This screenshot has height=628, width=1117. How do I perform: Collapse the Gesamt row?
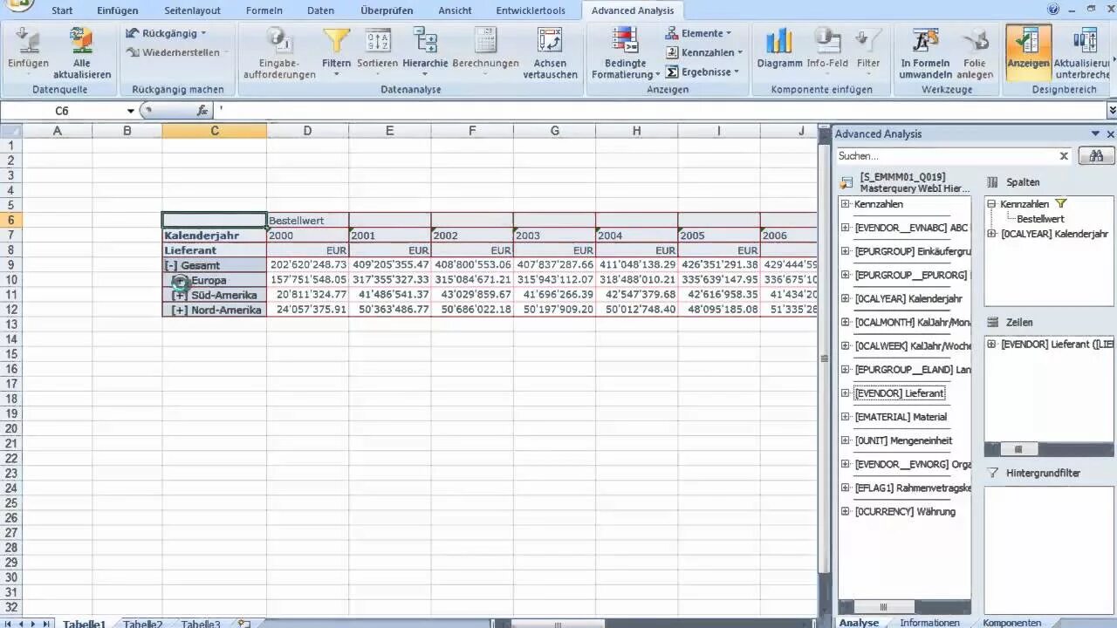pyautogui.click(x=169, y=265)
